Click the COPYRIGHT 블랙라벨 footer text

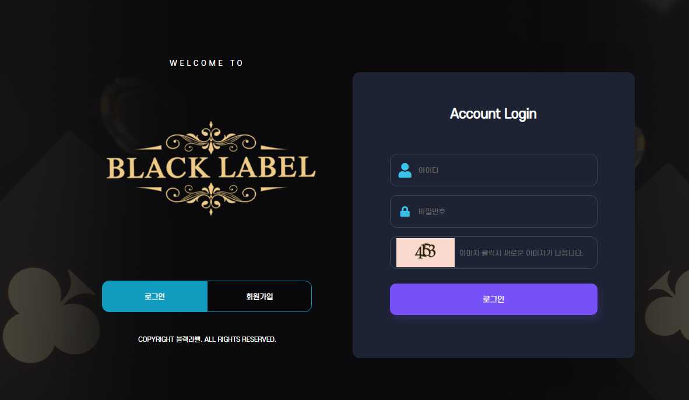207,339
